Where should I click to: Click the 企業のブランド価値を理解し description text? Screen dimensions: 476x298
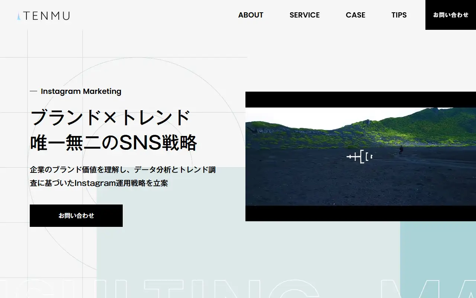(x=123, y=177)
